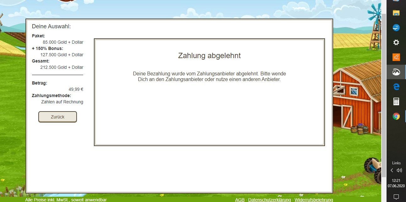The width and height of the screenshot is (406, 202).
Task: Open the Calculator from the taskbar
Action: tap(396, 101)
